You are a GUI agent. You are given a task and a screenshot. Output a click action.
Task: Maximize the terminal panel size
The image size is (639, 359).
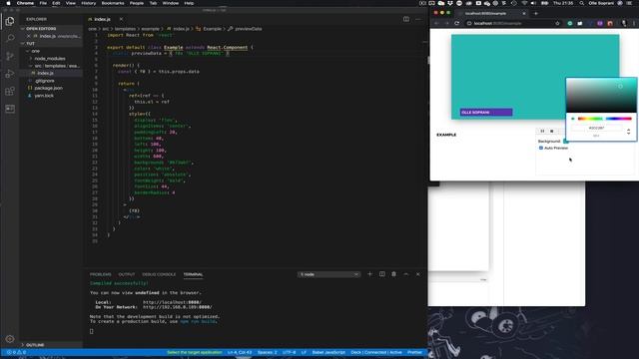click(406, 274)
